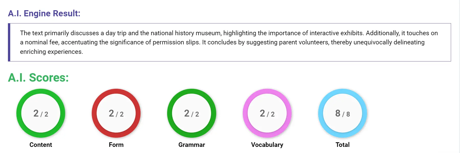Click the A.I. Engine Result heading
The height and width of the screenshot is (153, 460).
[x=44, y=13]
